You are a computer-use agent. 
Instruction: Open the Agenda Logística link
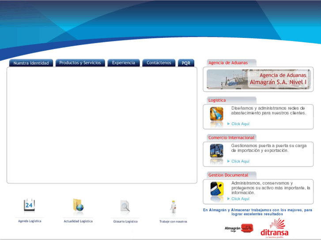(x=30, y=221)
